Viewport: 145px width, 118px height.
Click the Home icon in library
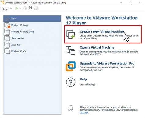(7, 19)
